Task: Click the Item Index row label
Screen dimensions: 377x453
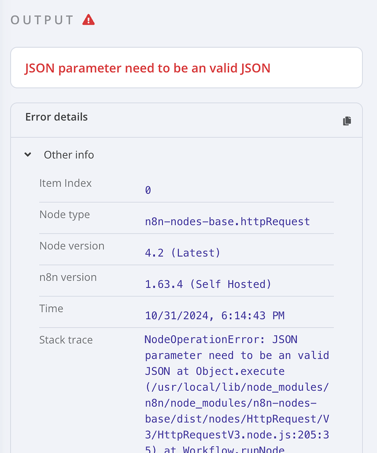Action: [x=65, y=183]
